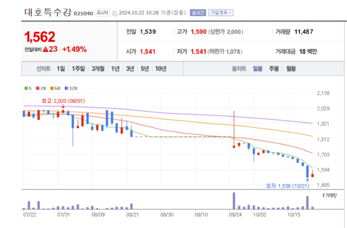347x228 pixels.
Task: Toggle the 실시간 real-time button
Action: (198, 13)
